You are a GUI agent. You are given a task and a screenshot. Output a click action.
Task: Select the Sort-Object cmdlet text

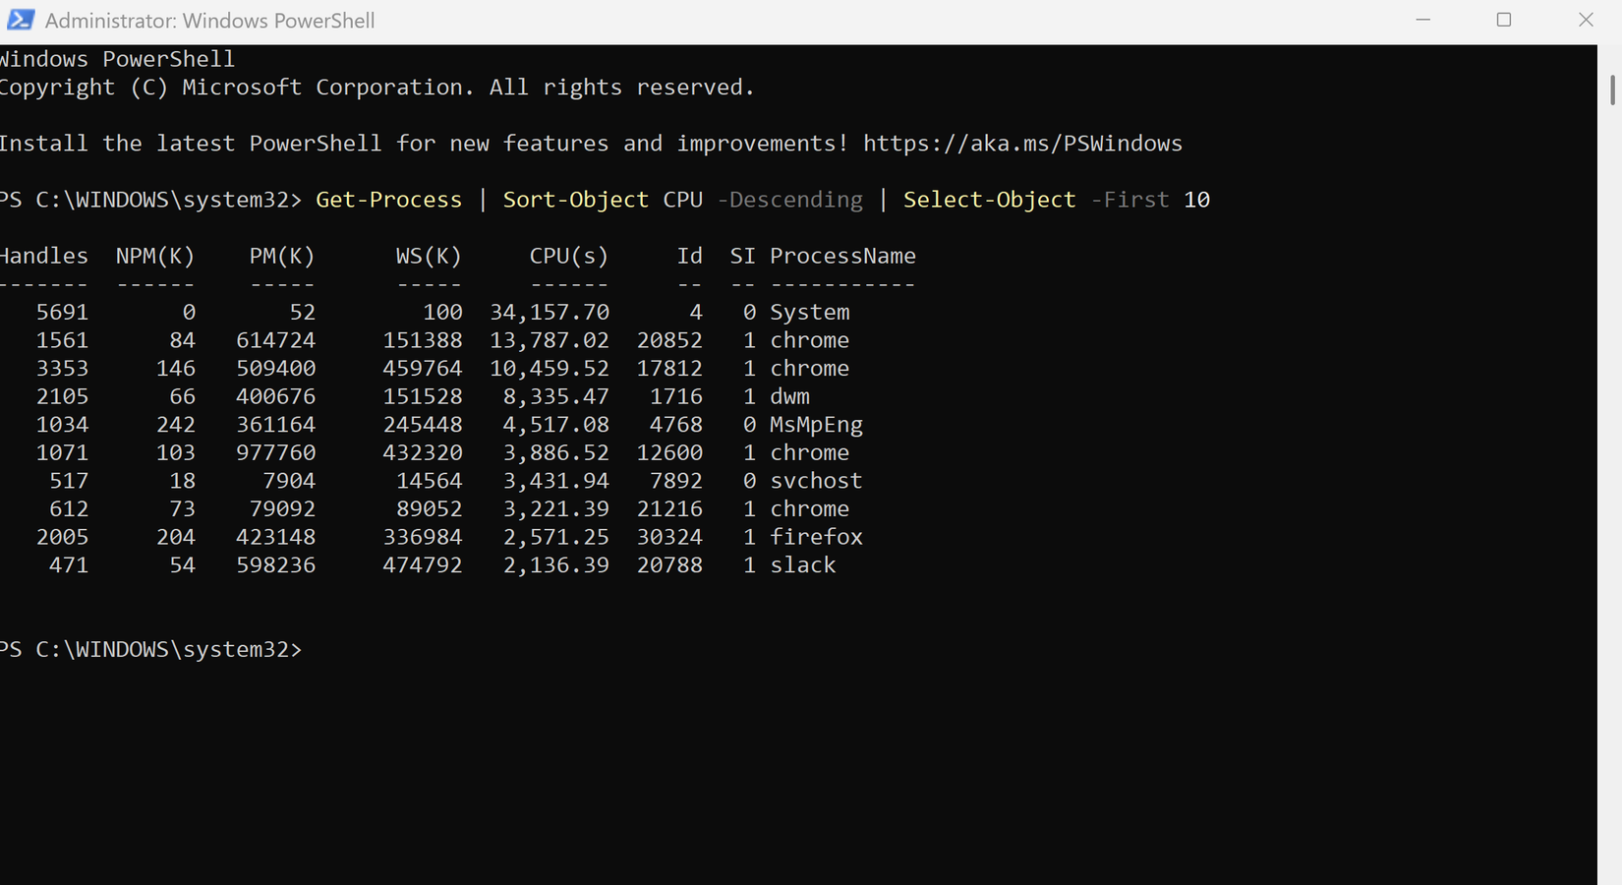pos(575,200)
